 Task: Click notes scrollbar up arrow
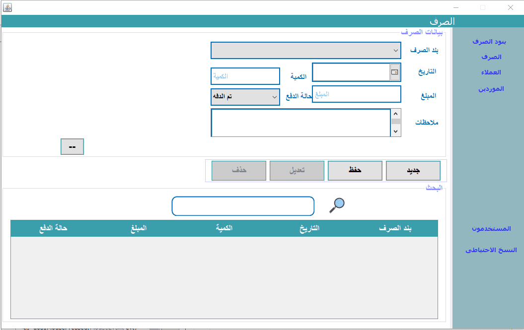point(396,114)
